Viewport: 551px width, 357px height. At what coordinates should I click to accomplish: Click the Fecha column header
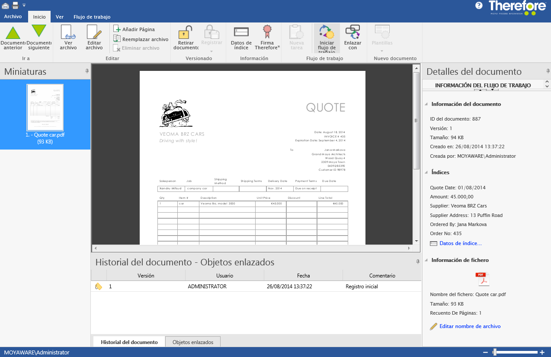click(x=303, y=275)
